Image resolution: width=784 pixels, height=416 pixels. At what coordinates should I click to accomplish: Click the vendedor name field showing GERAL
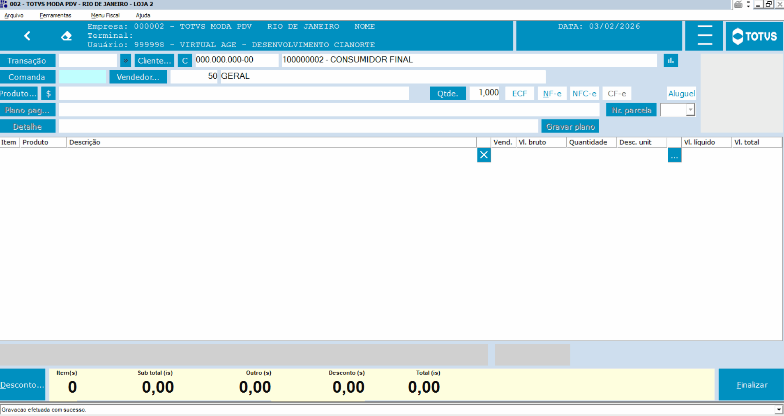pyautogui.click(x=383, y=77)
